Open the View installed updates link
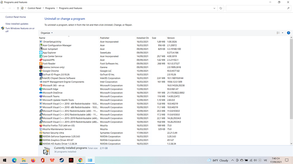This screenshot has width=293, height=164. 17,24
